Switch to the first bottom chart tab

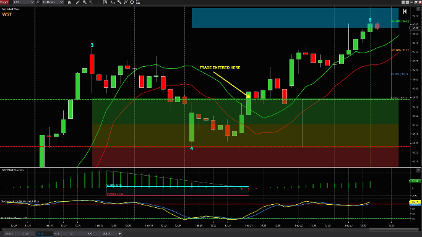10,233
